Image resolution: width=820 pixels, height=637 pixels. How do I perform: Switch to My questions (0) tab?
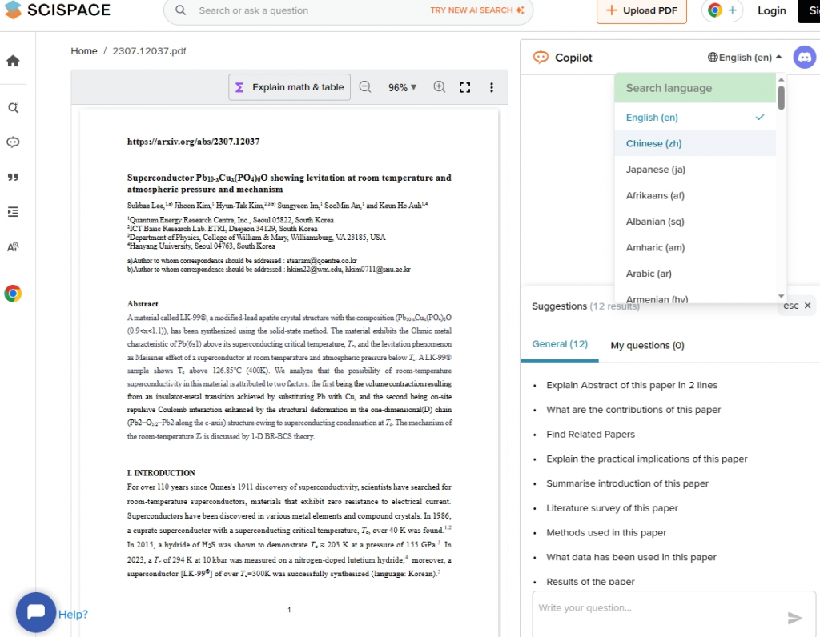click(647, 346)
